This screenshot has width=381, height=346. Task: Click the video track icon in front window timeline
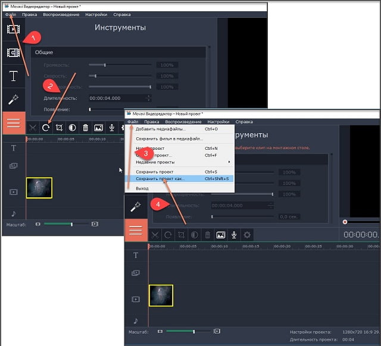click(x=136, y=300)
